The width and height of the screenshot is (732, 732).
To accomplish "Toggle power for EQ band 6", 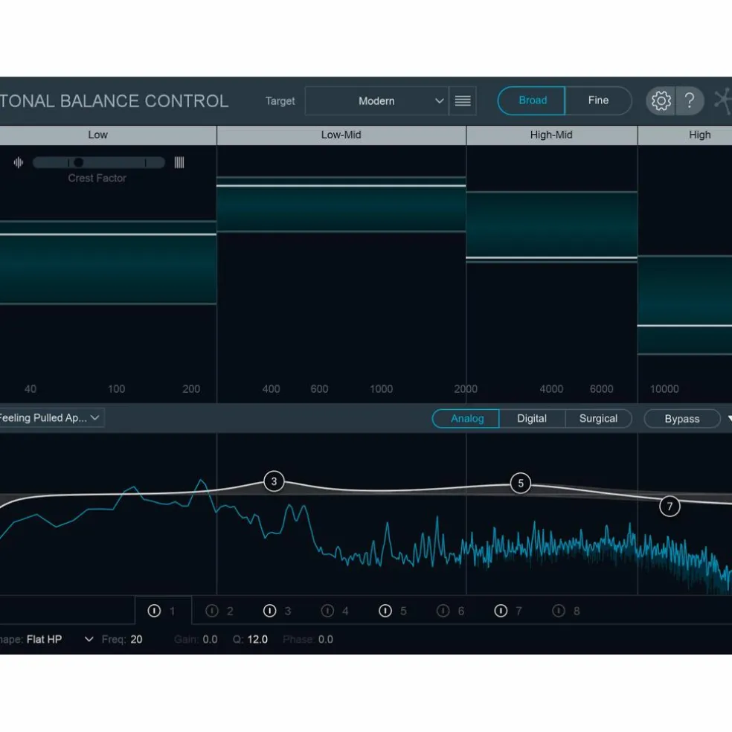I will [x=443, y=611].
